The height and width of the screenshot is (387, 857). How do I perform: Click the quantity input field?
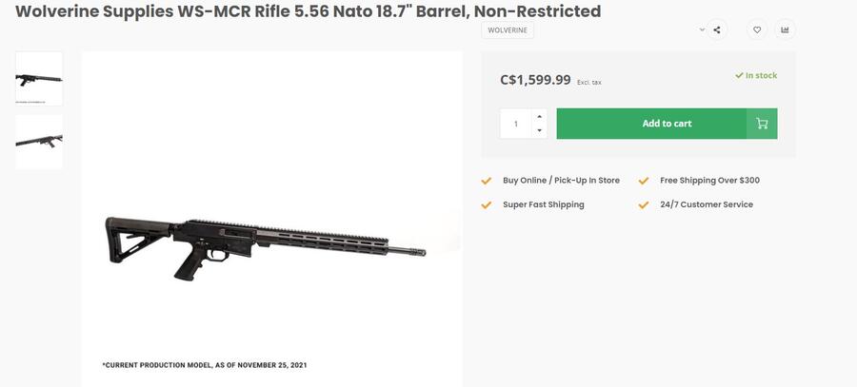516,124
